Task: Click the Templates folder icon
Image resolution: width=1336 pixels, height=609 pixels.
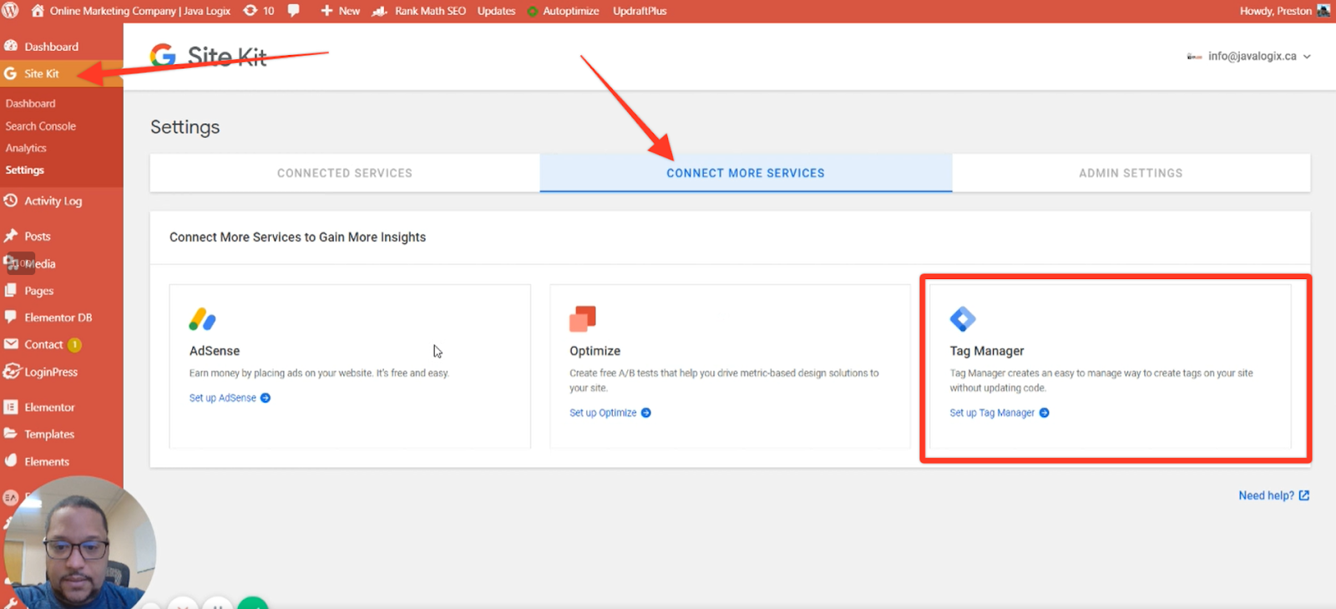Action: pos(11,434)
